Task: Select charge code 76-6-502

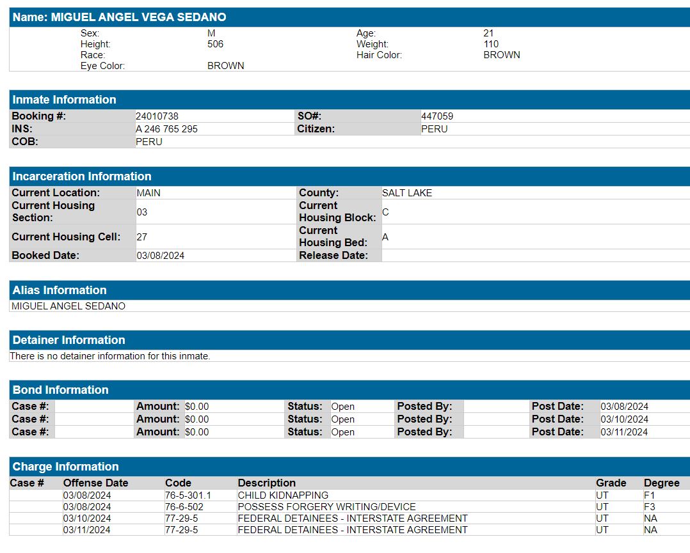Action: coord(184,506)
